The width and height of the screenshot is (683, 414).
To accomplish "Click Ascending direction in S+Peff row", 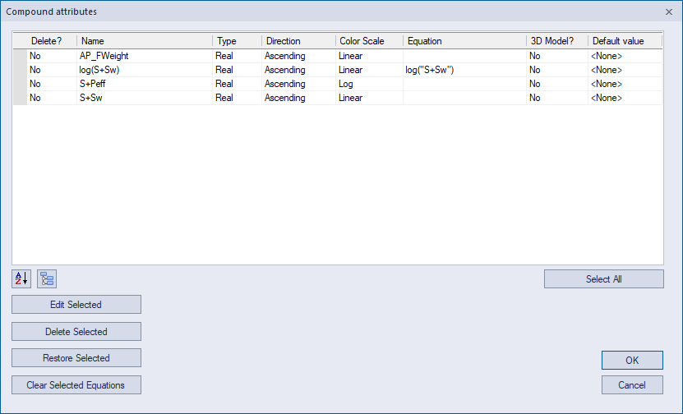I will point(299,84).
